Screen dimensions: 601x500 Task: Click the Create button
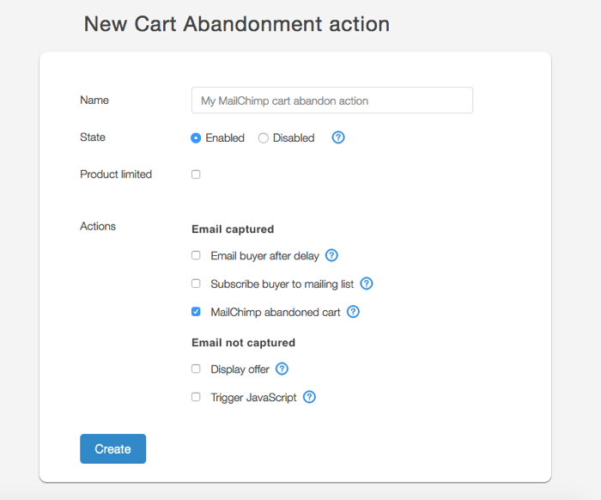(x=113, y=448)
